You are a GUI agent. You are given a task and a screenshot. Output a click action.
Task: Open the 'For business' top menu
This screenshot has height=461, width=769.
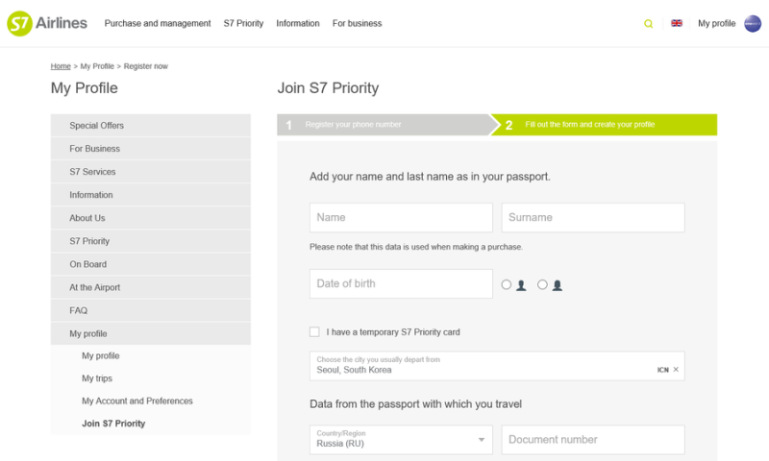pyautogui.click(x=357, y=24)
